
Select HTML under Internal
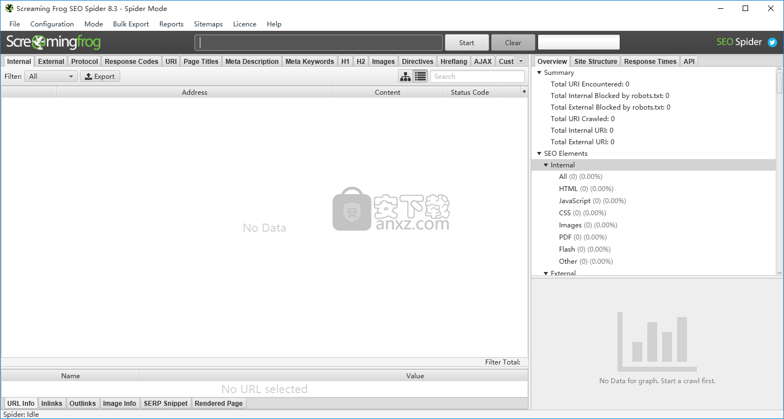point(586,189)
